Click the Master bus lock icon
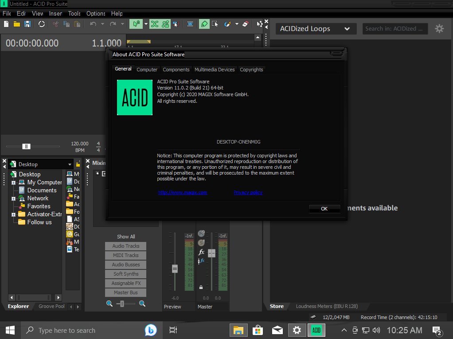Screen dimensions: 453x339 point(201,287)
